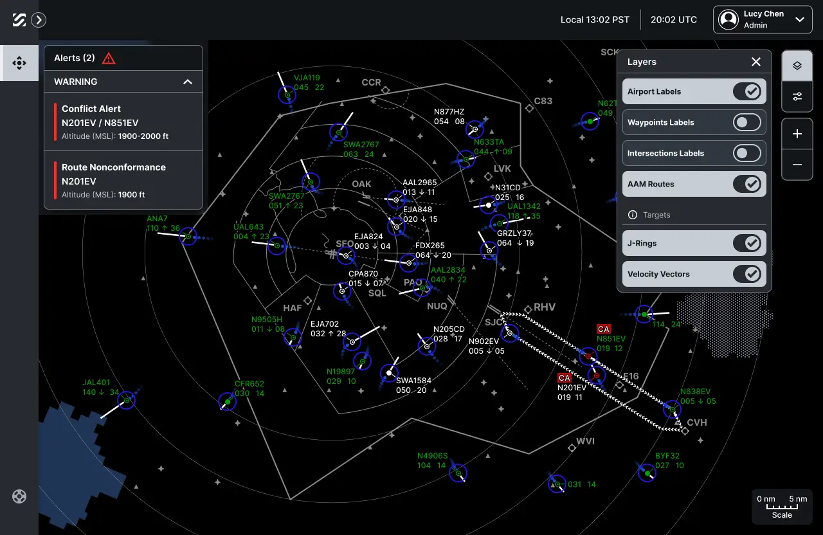The image size is (823, 535).
Task: Open the Route Nonconformance alert
Action: tap(123, 180)
